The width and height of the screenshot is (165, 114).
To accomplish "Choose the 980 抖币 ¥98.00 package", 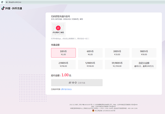I will [x=144, y=53].
